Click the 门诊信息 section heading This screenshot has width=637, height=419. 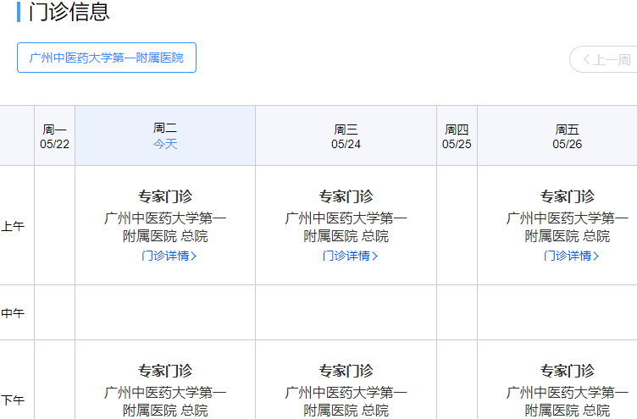click(69, 13)
